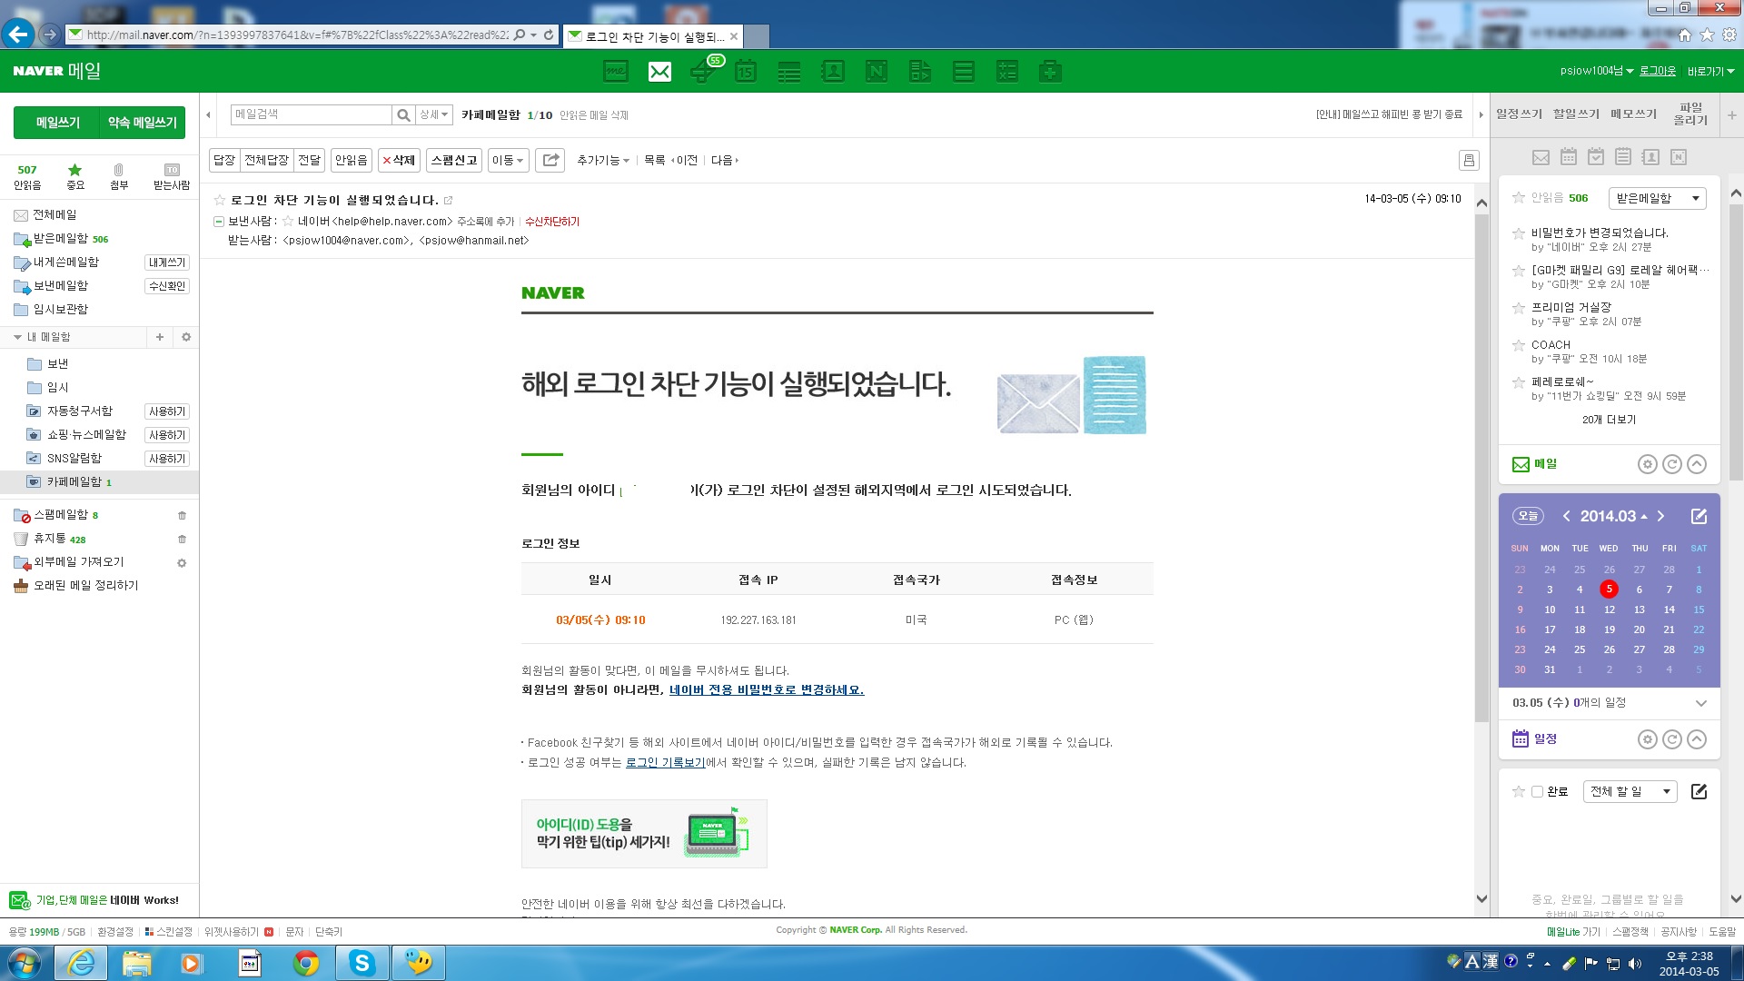Screen dimensions: 1744x981
Task: Click the 삭제 delete button
Action: (x=399, y=160)
